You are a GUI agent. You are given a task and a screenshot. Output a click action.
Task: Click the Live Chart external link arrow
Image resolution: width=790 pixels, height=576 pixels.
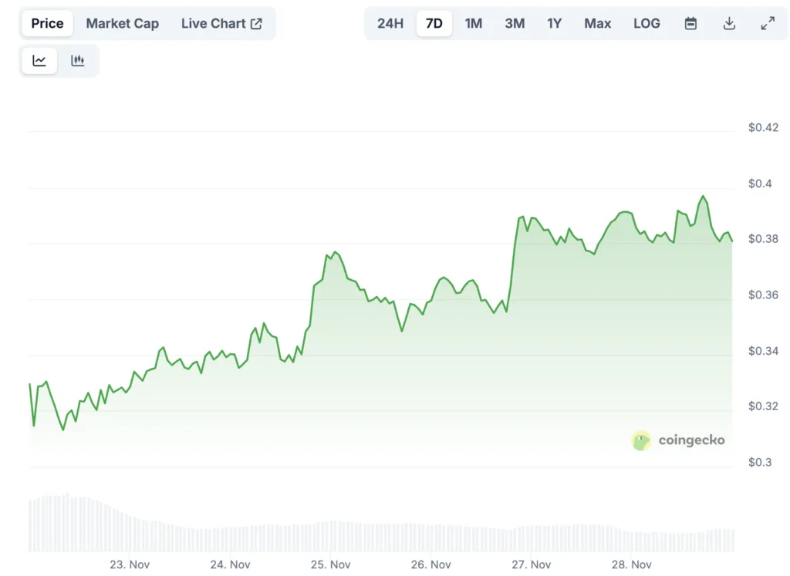[255, 22]
